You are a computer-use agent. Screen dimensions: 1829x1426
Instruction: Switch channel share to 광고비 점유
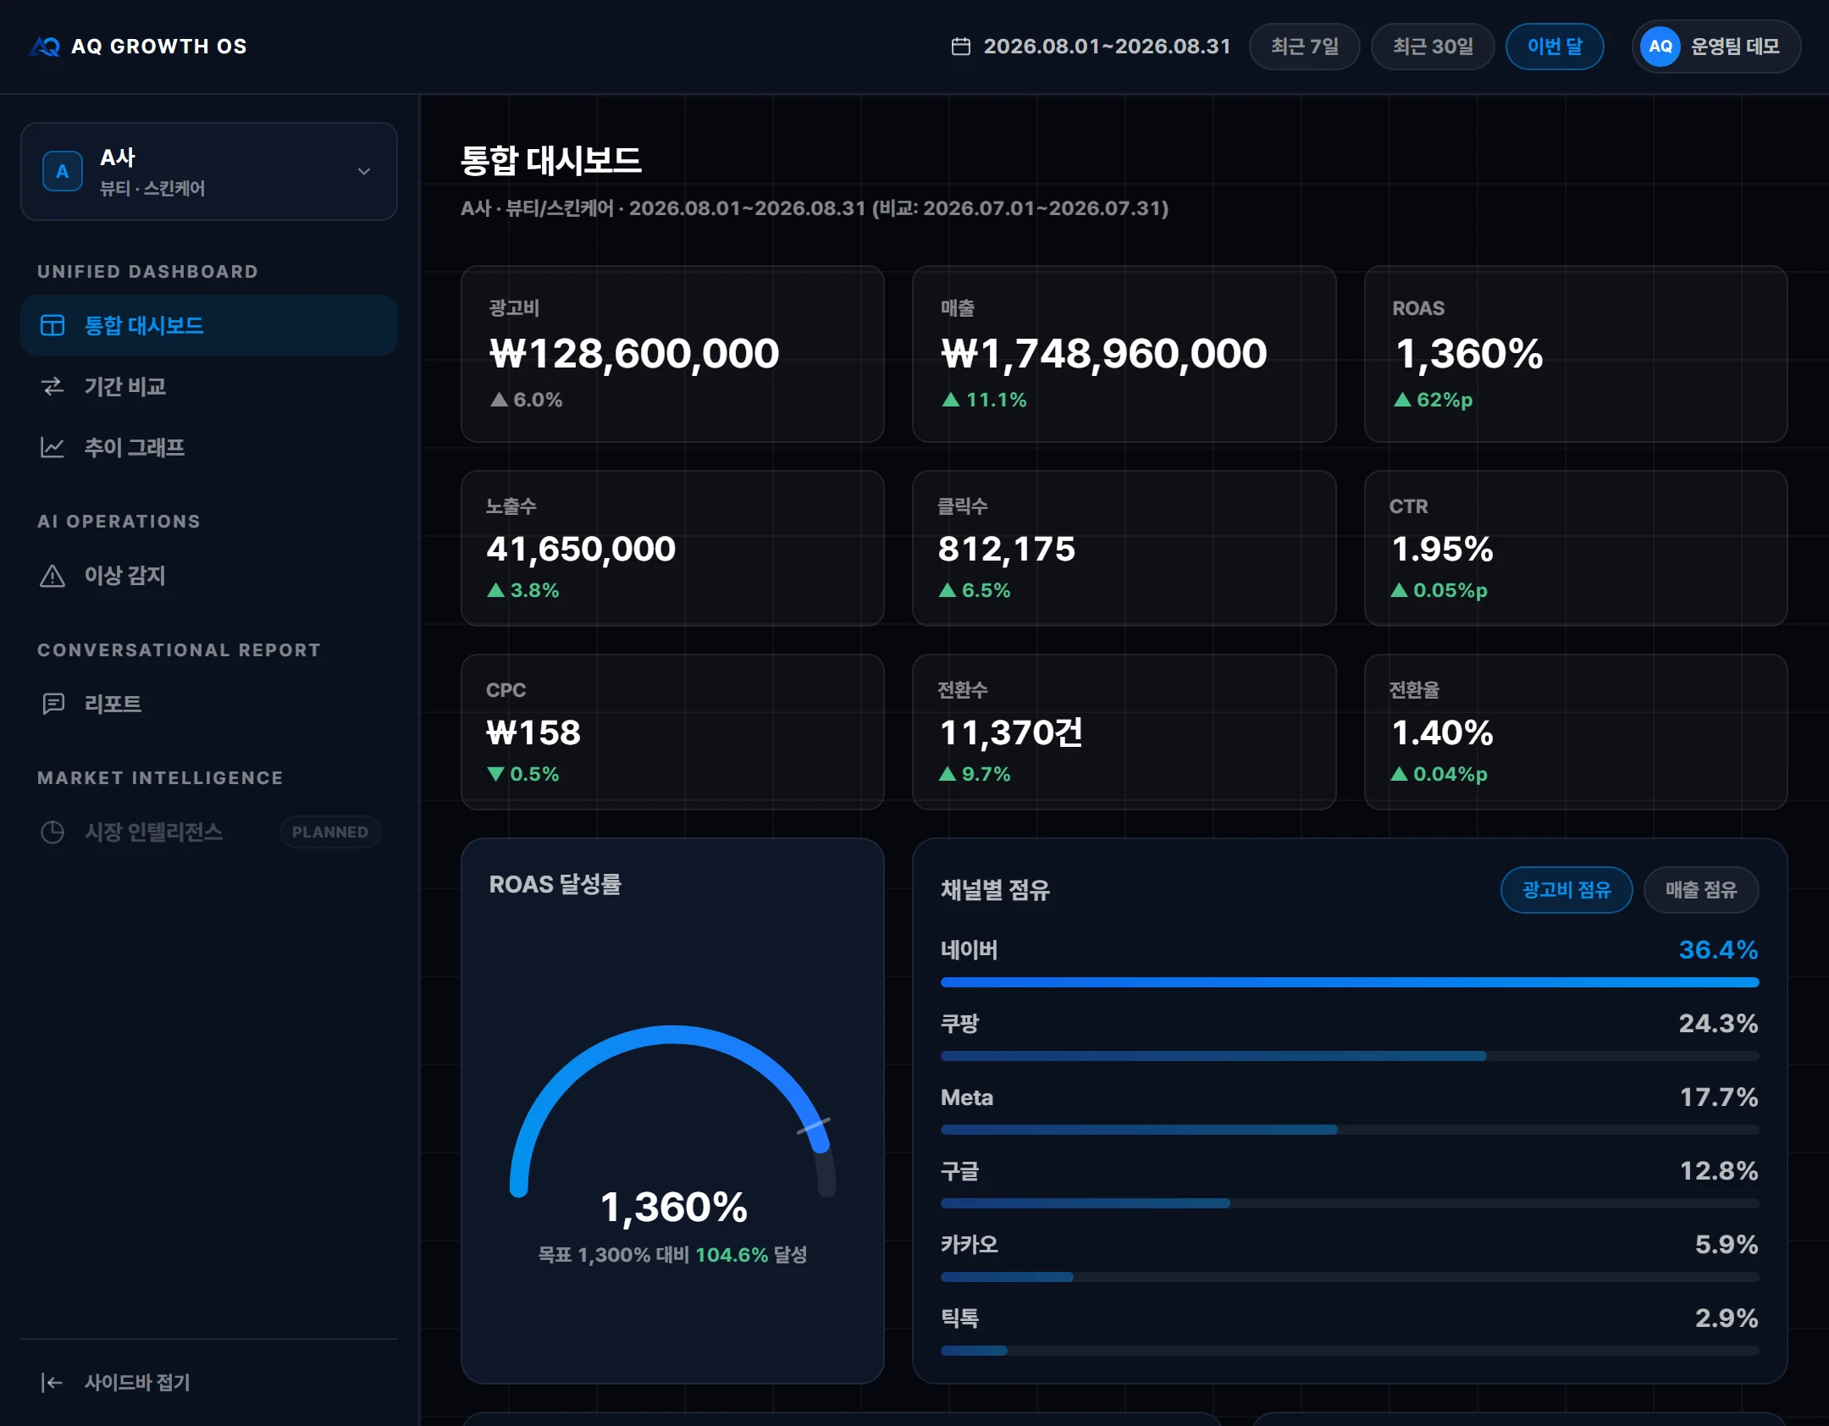point(1567,890)
